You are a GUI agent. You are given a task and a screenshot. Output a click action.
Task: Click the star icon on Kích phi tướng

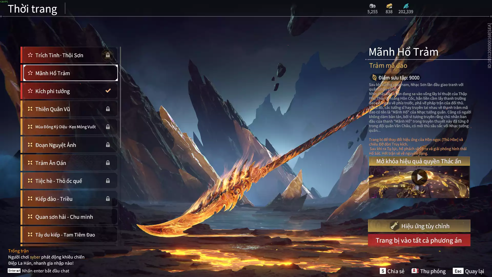point(30,91)
